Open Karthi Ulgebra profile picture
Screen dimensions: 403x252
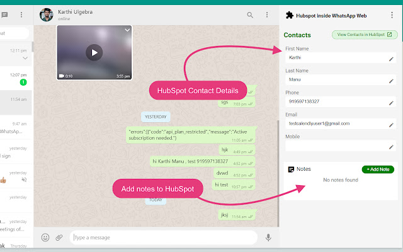[46, 15]
